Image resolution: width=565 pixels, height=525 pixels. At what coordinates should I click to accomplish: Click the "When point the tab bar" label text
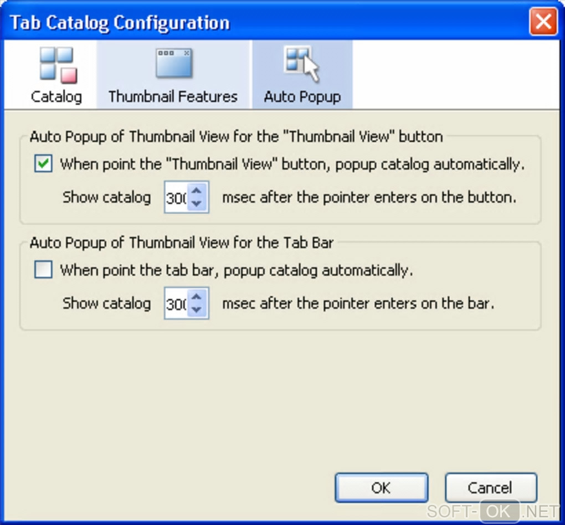[x=237, y=270]
